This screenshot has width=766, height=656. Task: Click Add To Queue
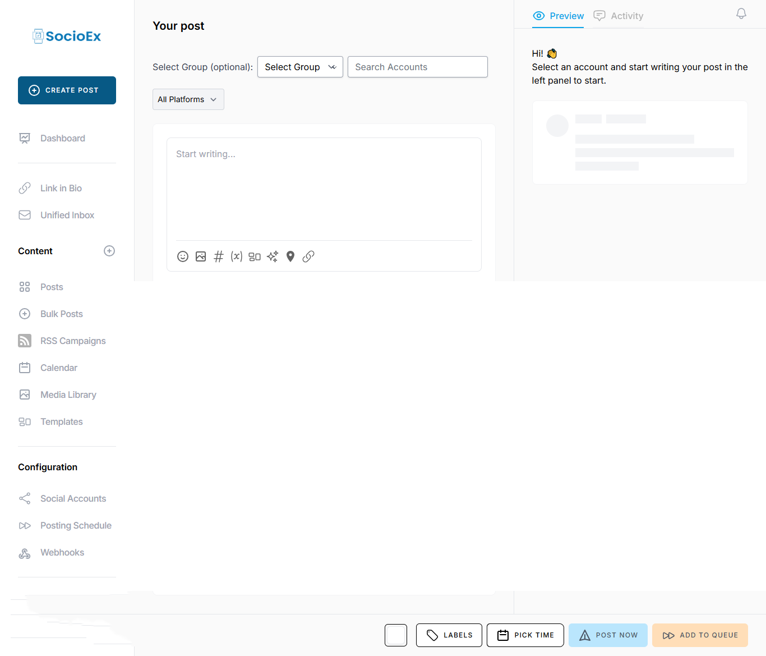[700, 635]
